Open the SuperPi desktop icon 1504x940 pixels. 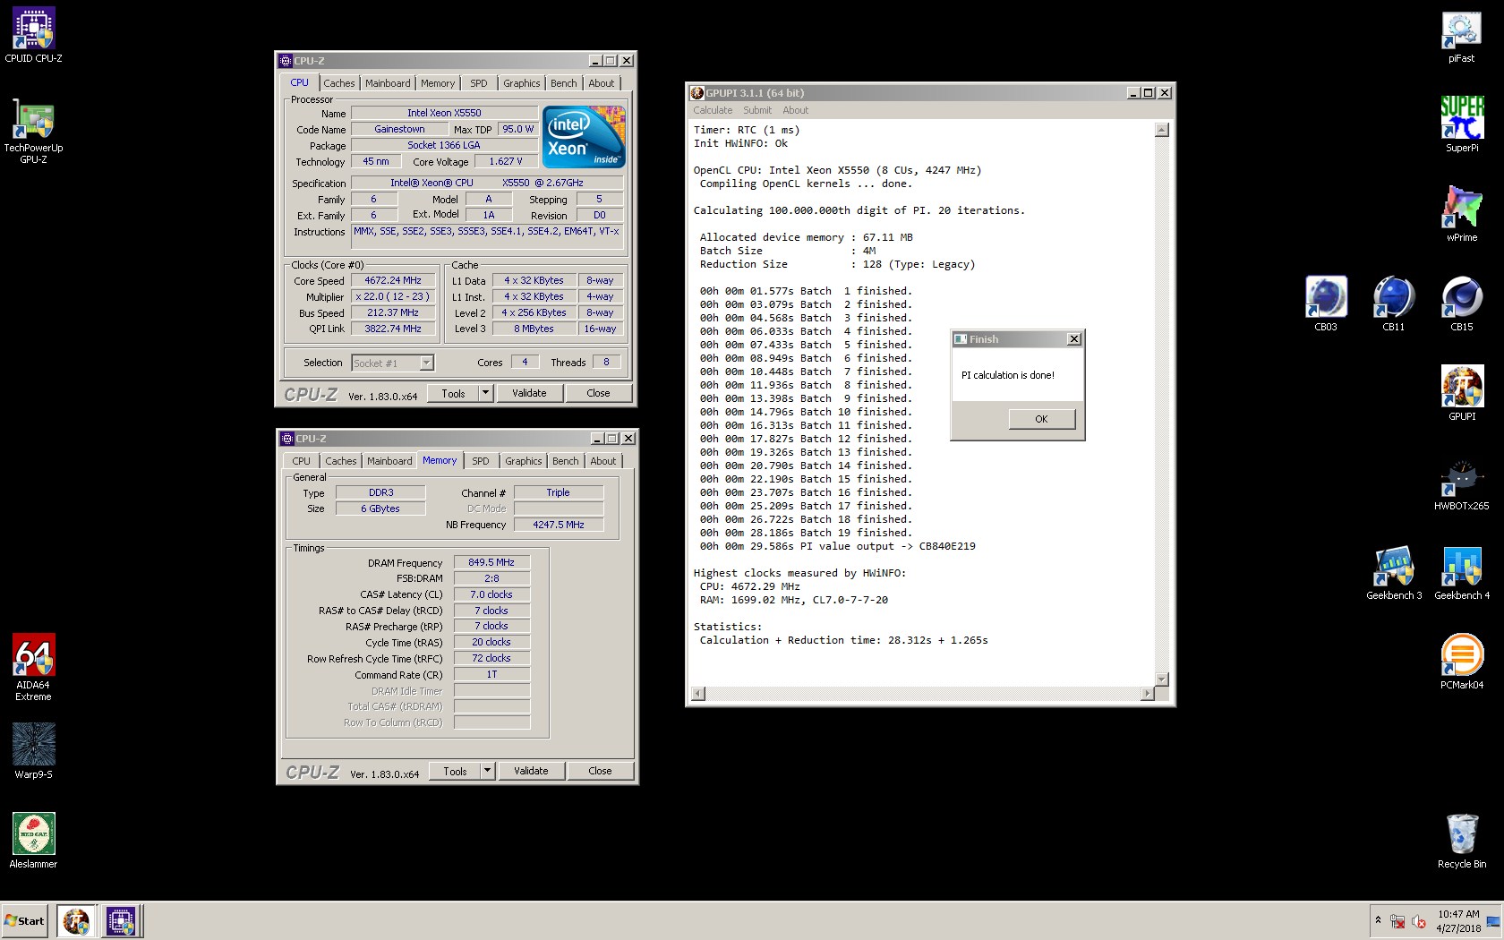1461,124
